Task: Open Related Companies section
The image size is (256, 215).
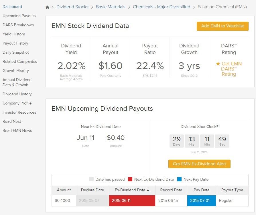Action: (20, 61)
